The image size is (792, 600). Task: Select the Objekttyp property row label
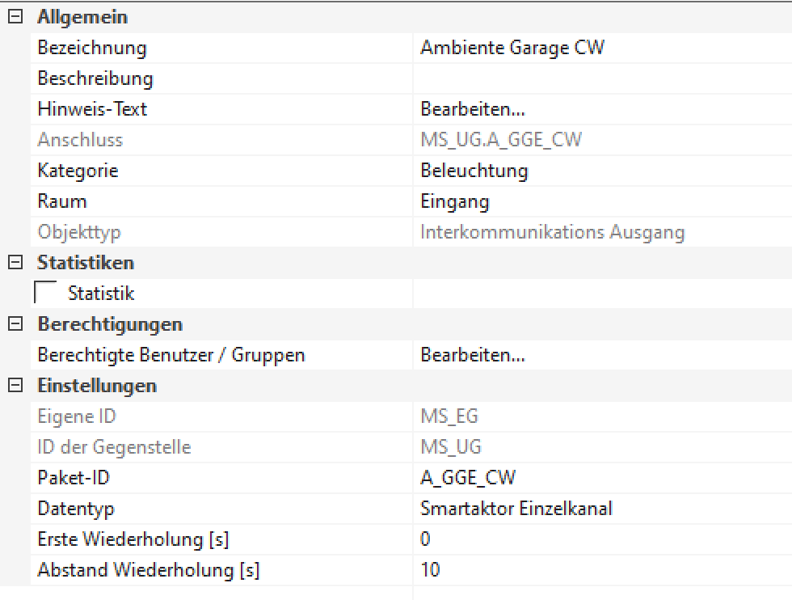[79, 232]
